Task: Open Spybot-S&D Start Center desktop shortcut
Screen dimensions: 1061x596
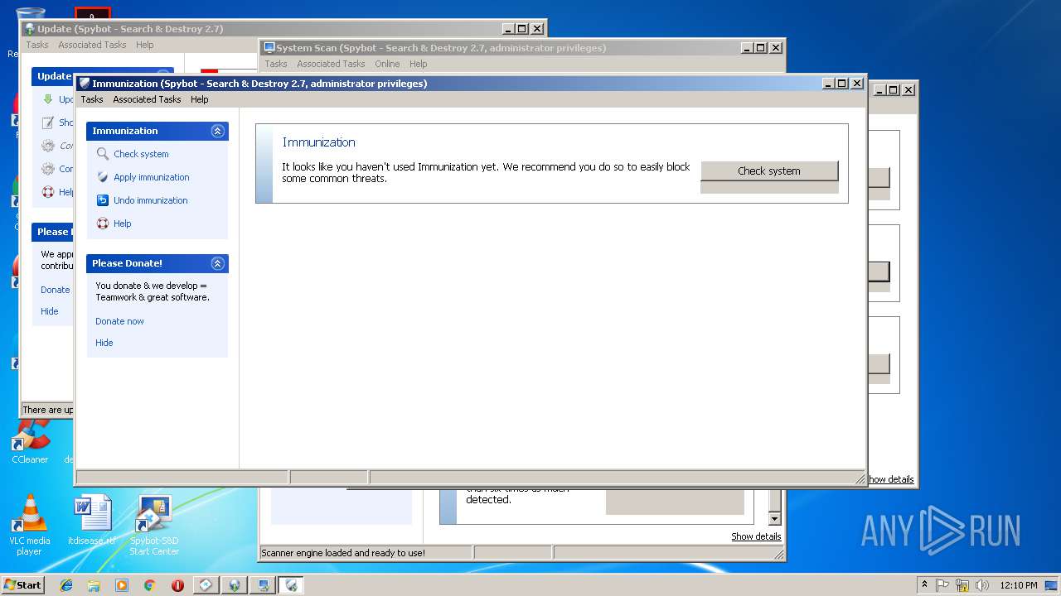Action: (154, 525)
